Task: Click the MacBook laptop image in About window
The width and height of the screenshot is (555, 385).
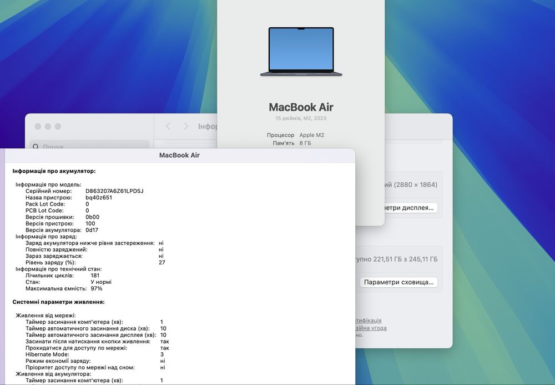Action: [x=301, y=51]
